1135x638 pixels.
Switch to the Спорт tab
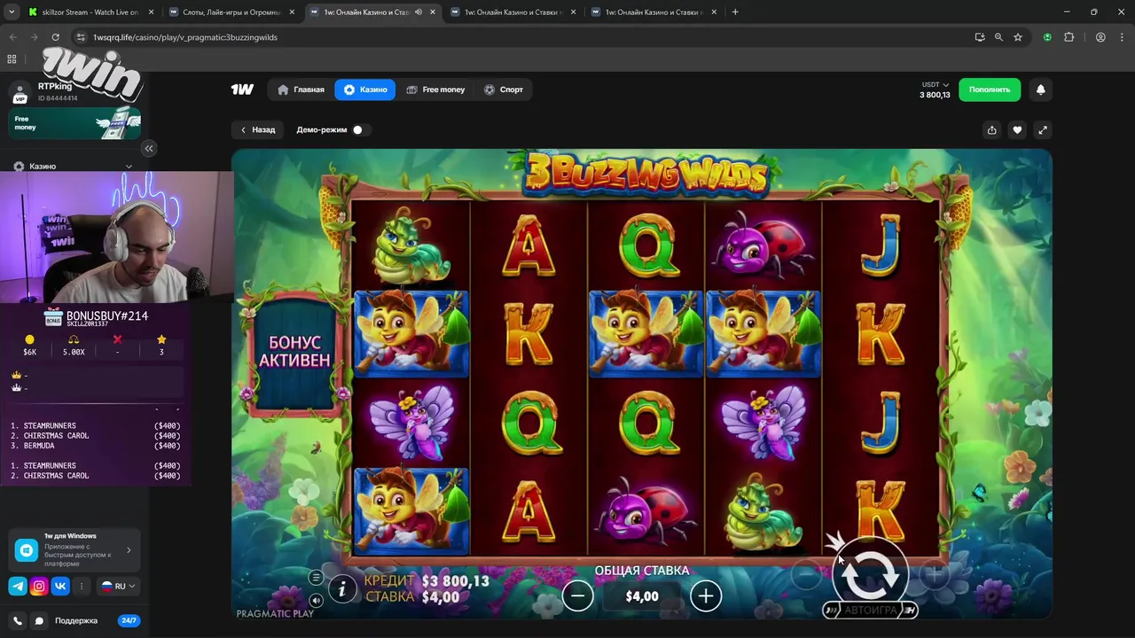[x=504, y=89]
